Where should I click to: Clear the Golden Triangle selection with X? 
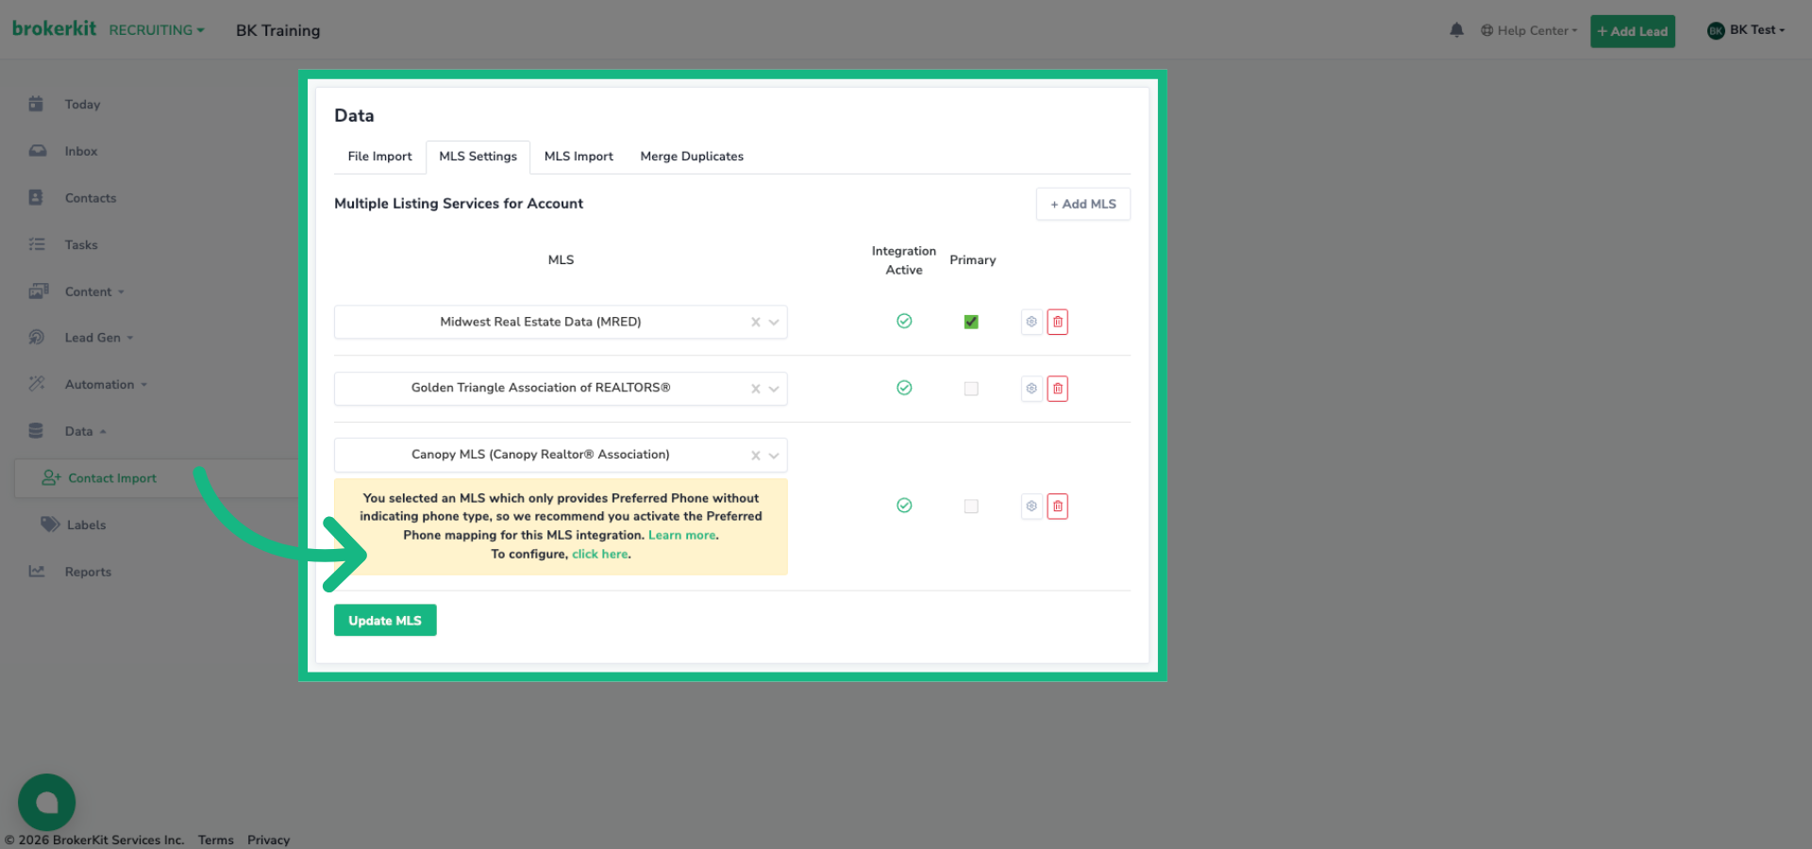[755, 389]
